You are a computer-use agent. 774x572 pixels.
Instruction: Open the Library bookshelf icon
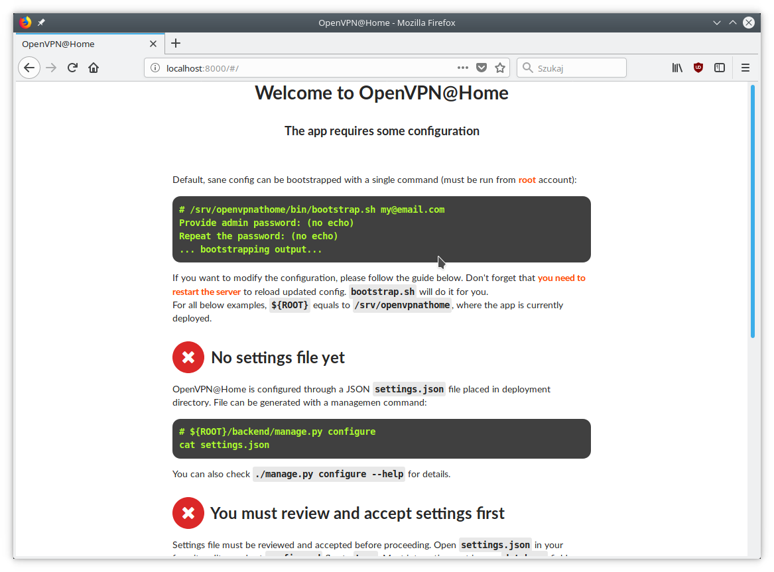point(677,68)
